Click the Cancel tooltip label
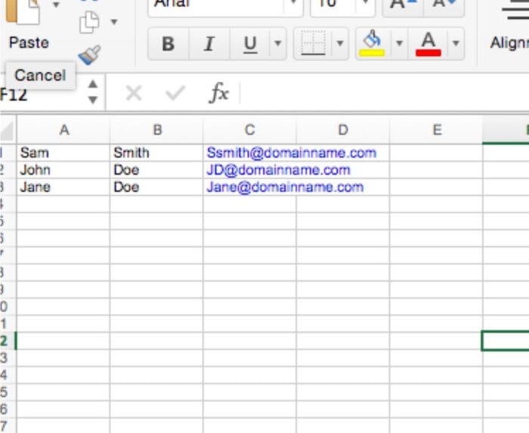Screen dimensions: 529x433 (x=41, y=76)
